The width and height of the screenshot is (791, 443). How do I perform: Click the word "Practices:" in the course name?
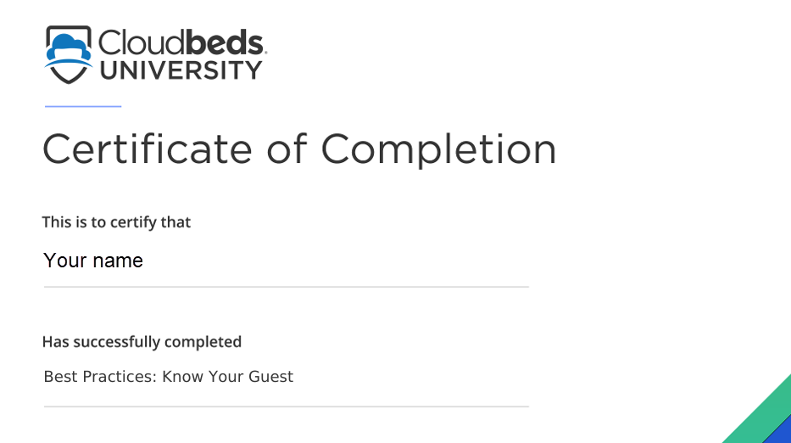click(x=120, y=377)
